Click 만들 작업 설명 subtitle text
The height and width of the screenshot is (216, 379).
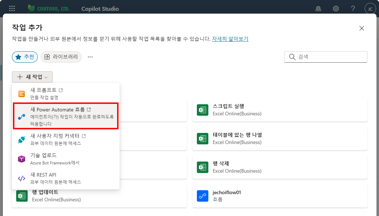click(44, 97)
